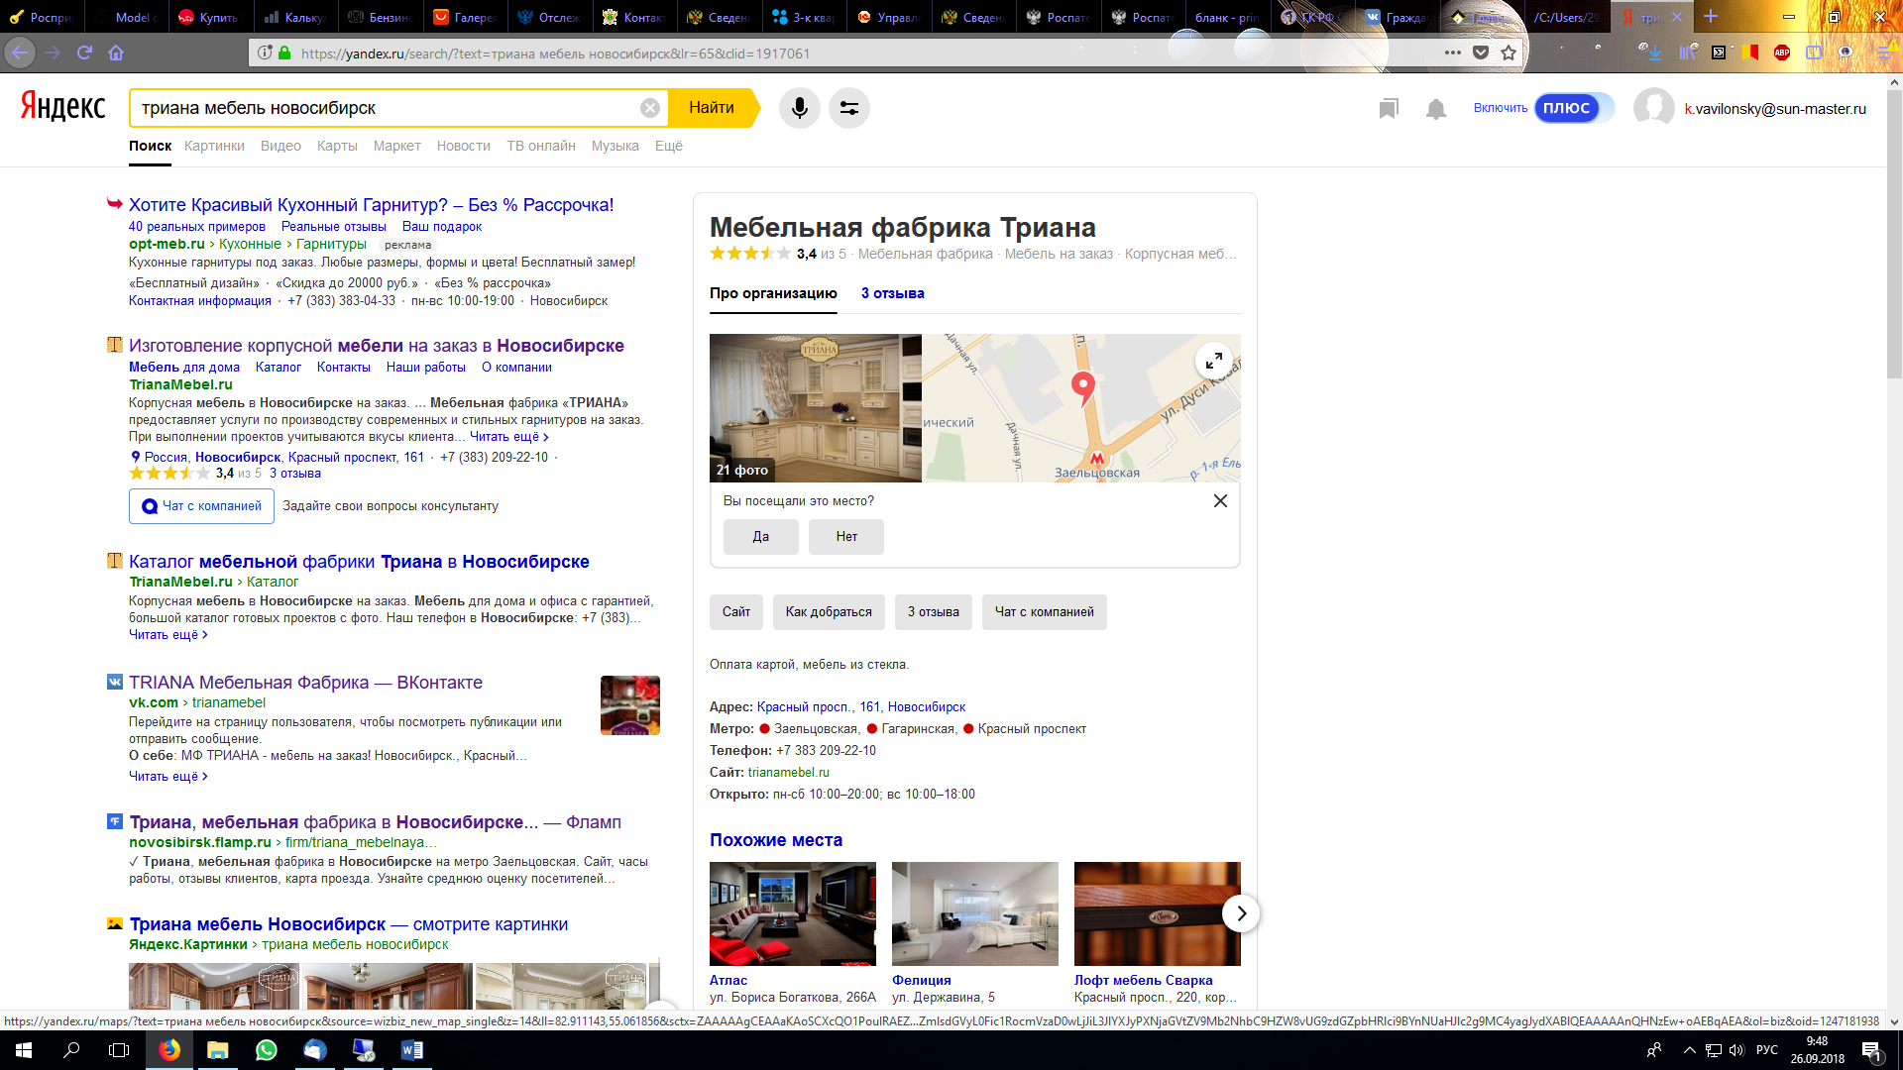Click 'Чат с компанией' button under search result
The height and width of the screenshot is (1070, 1903).
pyautogui.click(x=201, y=506)
